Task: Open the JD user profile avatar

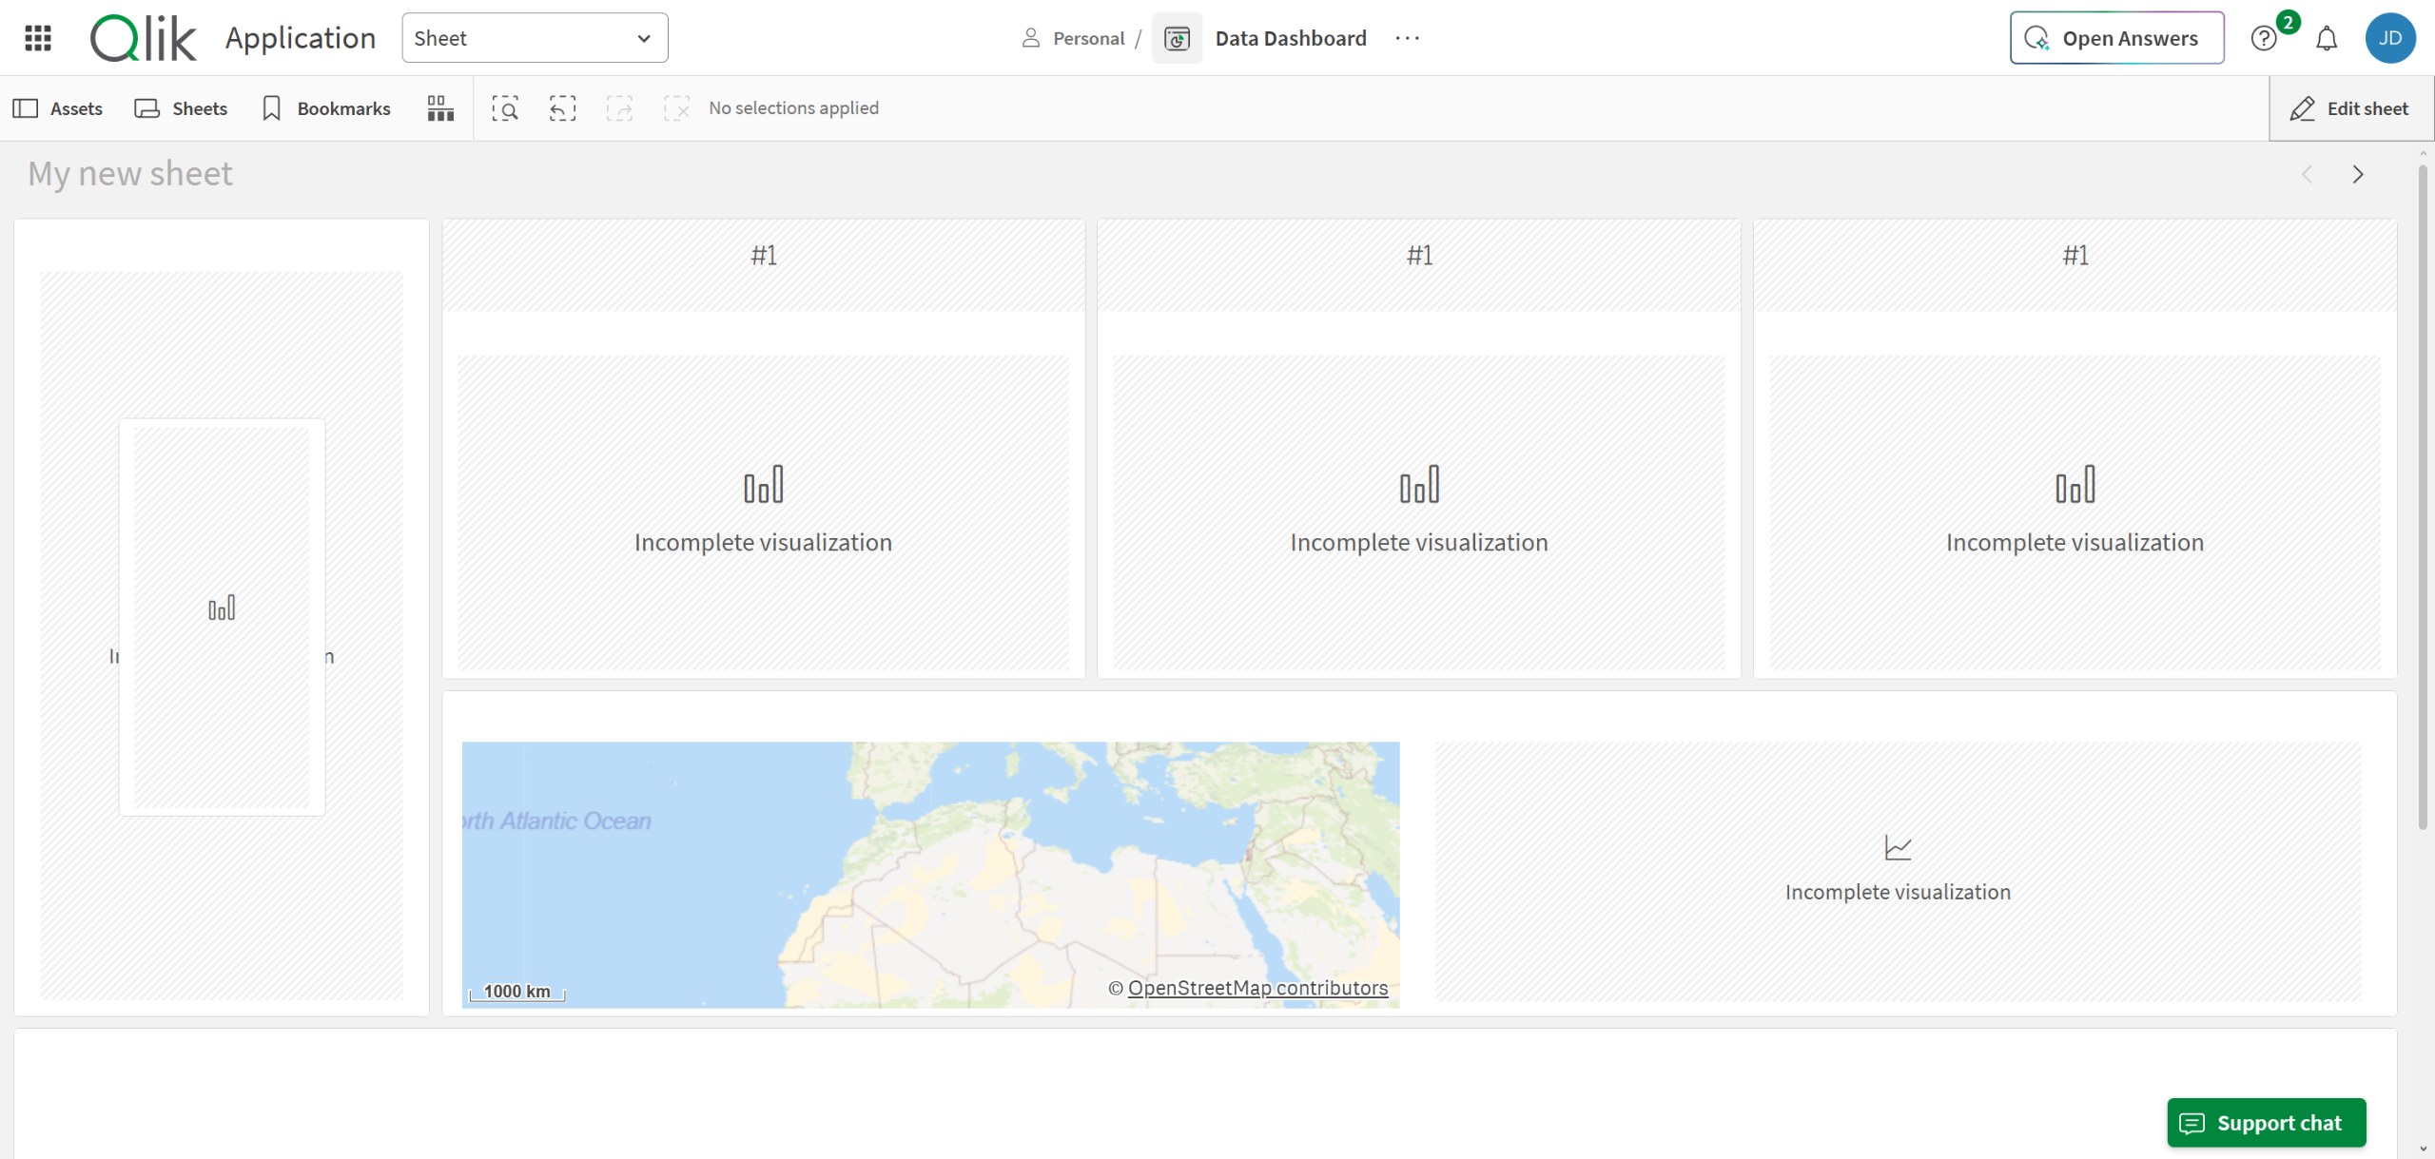Action: pos(2389,38)
